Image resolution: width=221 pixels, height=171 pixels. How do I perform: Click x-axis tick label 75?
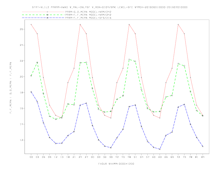184,157
